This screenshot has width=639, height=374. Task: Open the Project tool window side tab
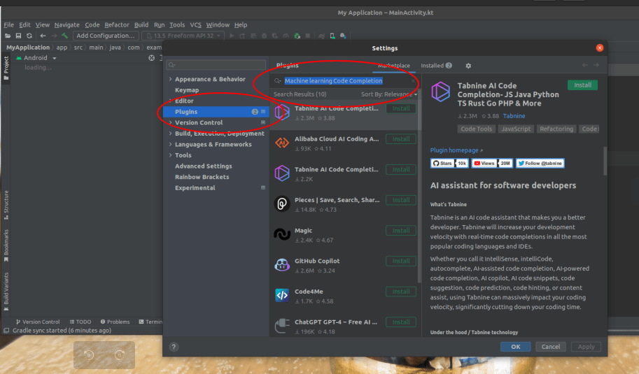click(x=6, y=68)
